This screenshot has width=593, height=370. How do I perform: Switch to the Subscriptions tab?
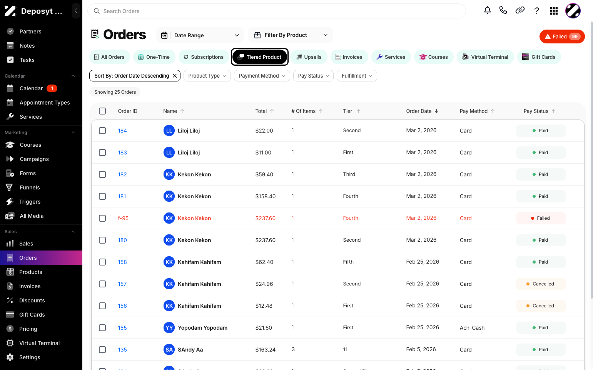204,57
